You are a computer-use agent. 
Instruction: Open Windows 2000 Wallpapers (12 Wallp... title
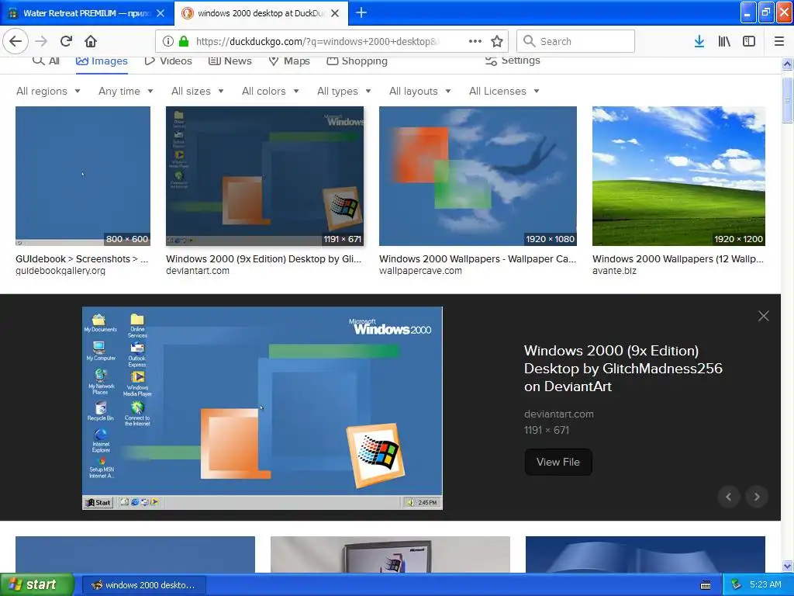(x=678, y=259)
